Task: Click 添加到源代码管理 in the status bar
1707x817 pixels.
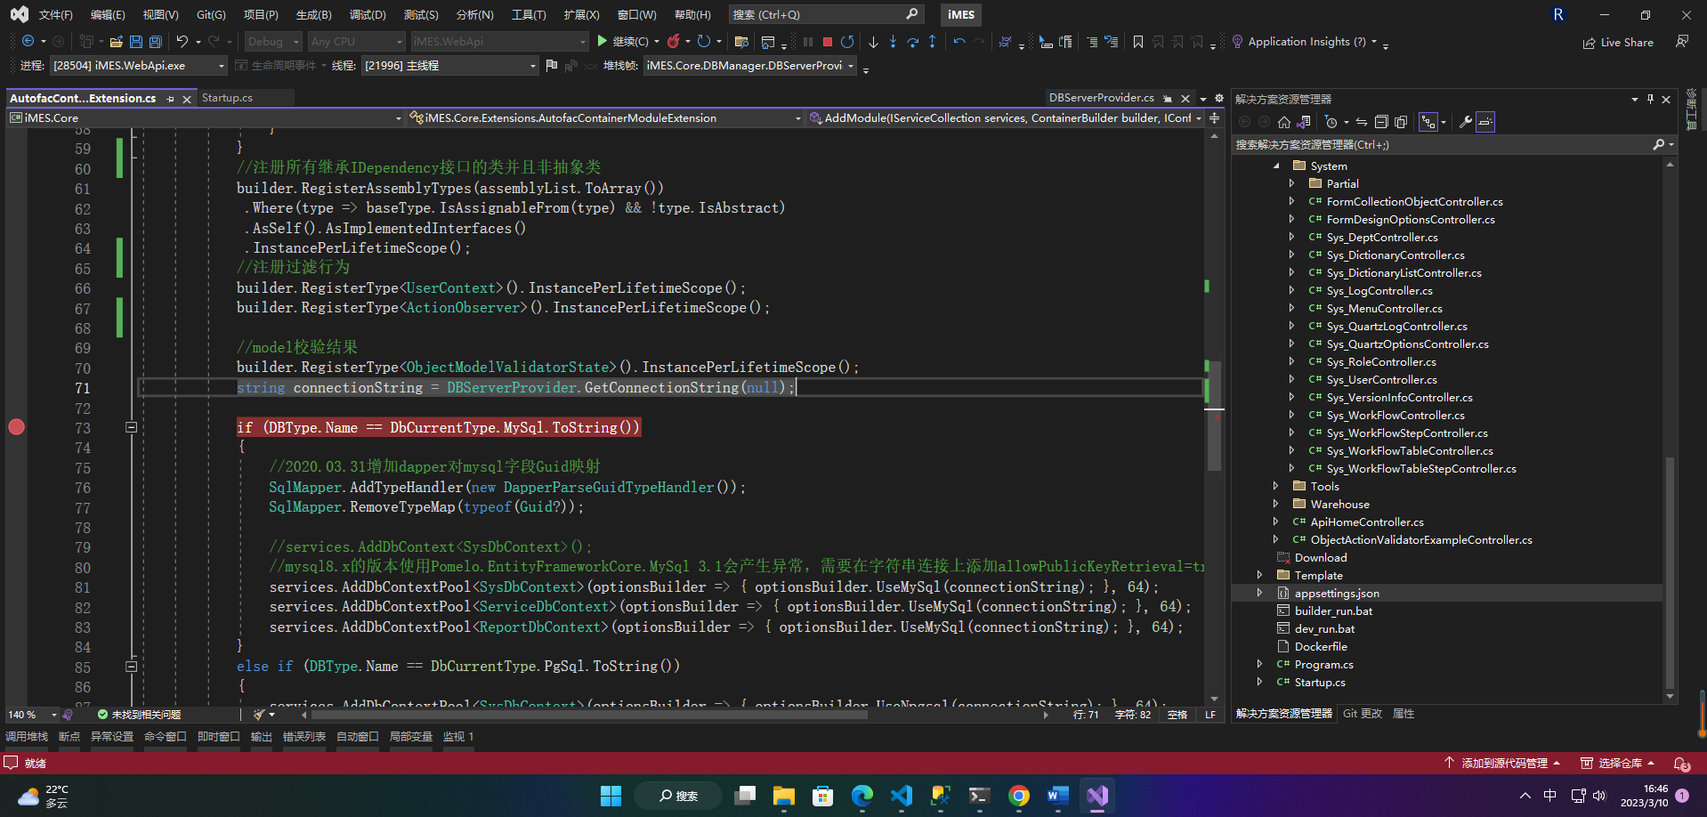Action: [x=1503, y=763]
